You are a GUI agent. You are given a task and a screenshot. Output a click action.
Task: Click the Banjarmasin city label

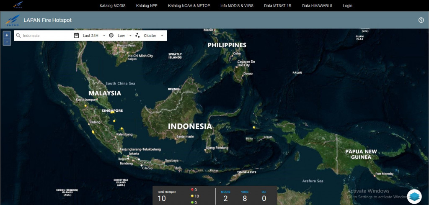[186, 136]
